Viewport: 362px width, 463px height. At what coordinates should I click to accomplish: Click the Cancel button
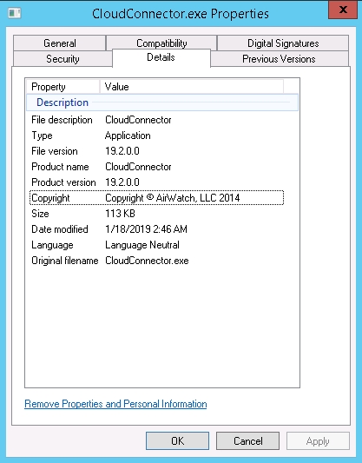pos(247,441)
